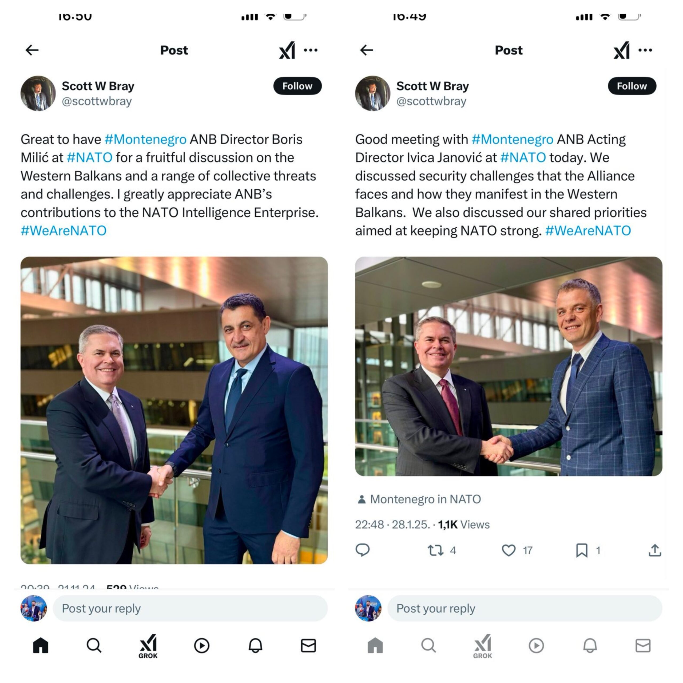
Task: Share the right post via share icon
Action: 655,550
